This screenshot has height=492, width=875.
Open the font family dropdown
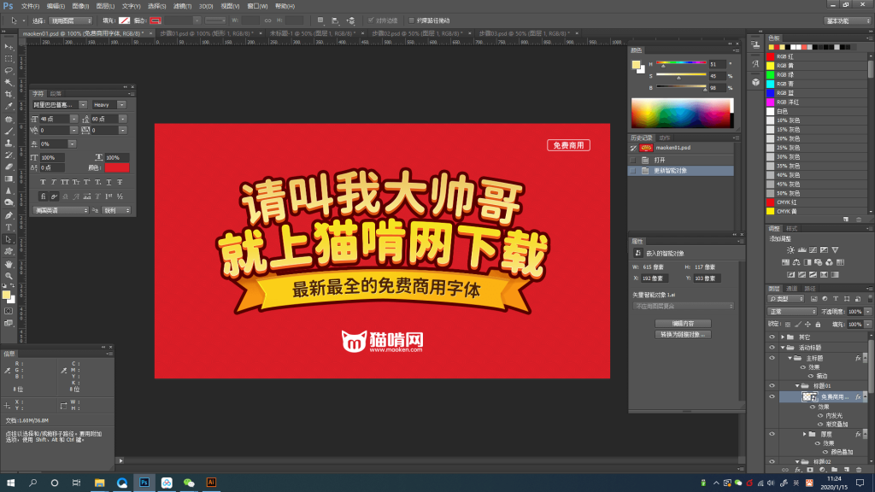[83, 105]
